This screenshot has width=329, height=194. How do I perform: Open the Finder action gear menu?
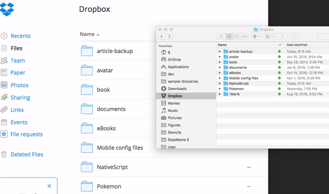256,36
